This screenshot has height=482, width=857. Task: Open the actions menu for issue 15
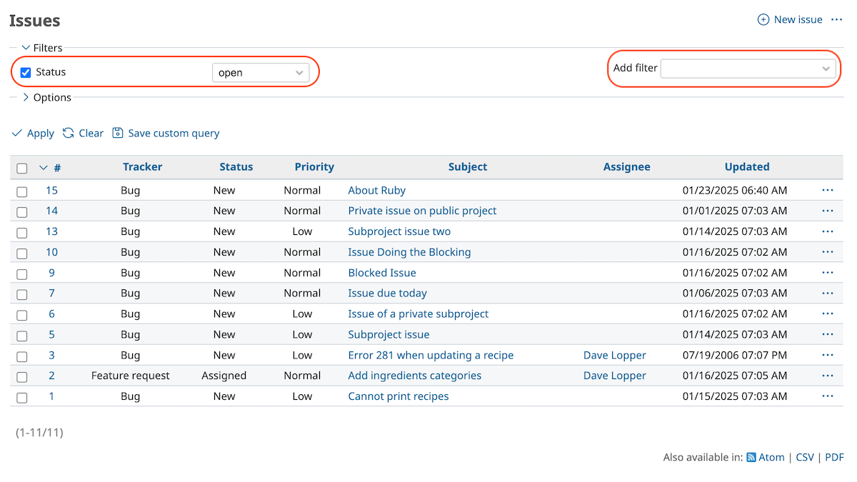click(x=828, y=190)
